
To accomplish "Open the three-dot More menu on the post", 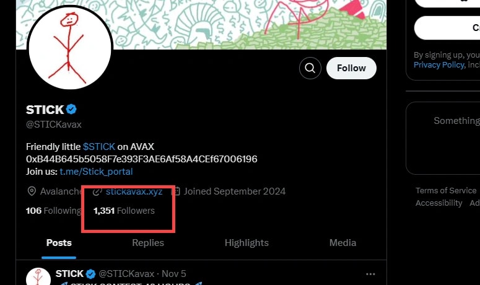I will (x=370, y=274).
